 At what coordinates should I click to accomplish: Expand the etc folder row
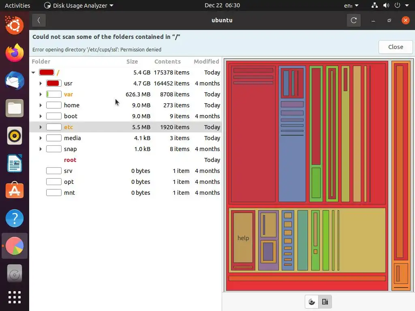pyautogui.click(x=41, y=127)
